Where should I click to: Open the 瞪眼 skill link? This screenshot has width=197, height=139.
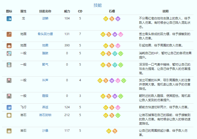(x=45, y=96)
